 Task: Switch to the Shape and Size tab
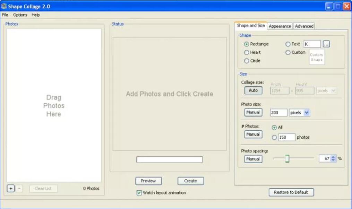click(x=251, y=26)
